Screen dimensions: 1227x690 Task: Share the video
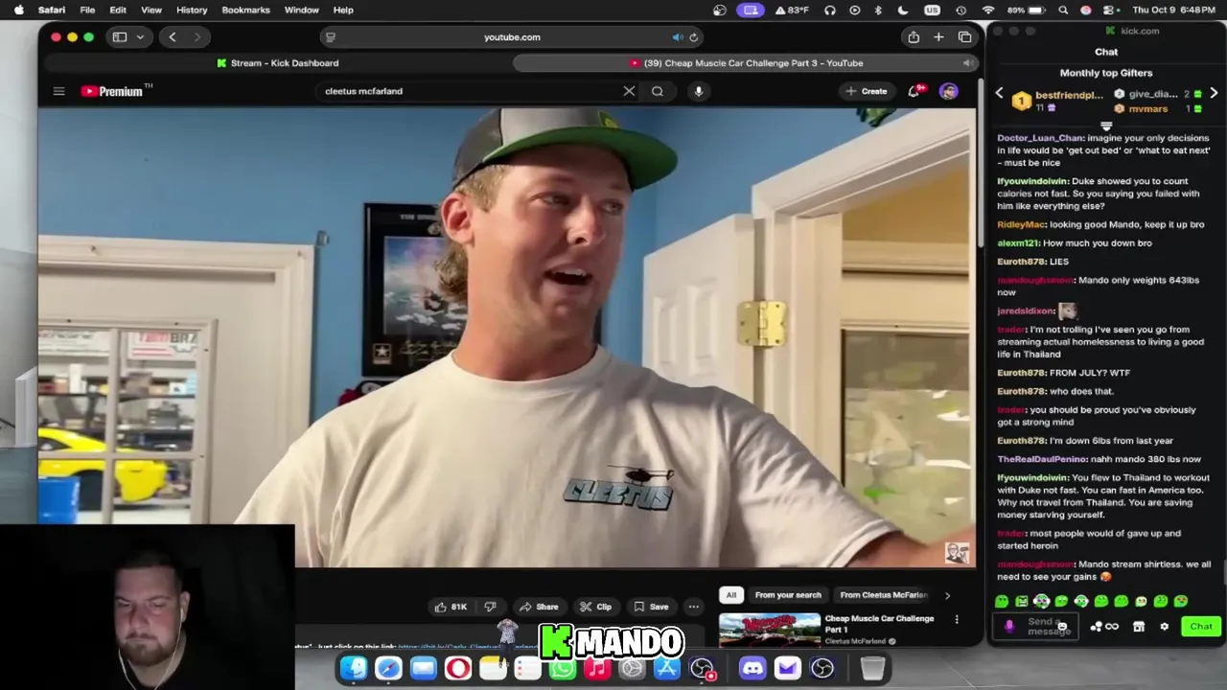[539, 607]
